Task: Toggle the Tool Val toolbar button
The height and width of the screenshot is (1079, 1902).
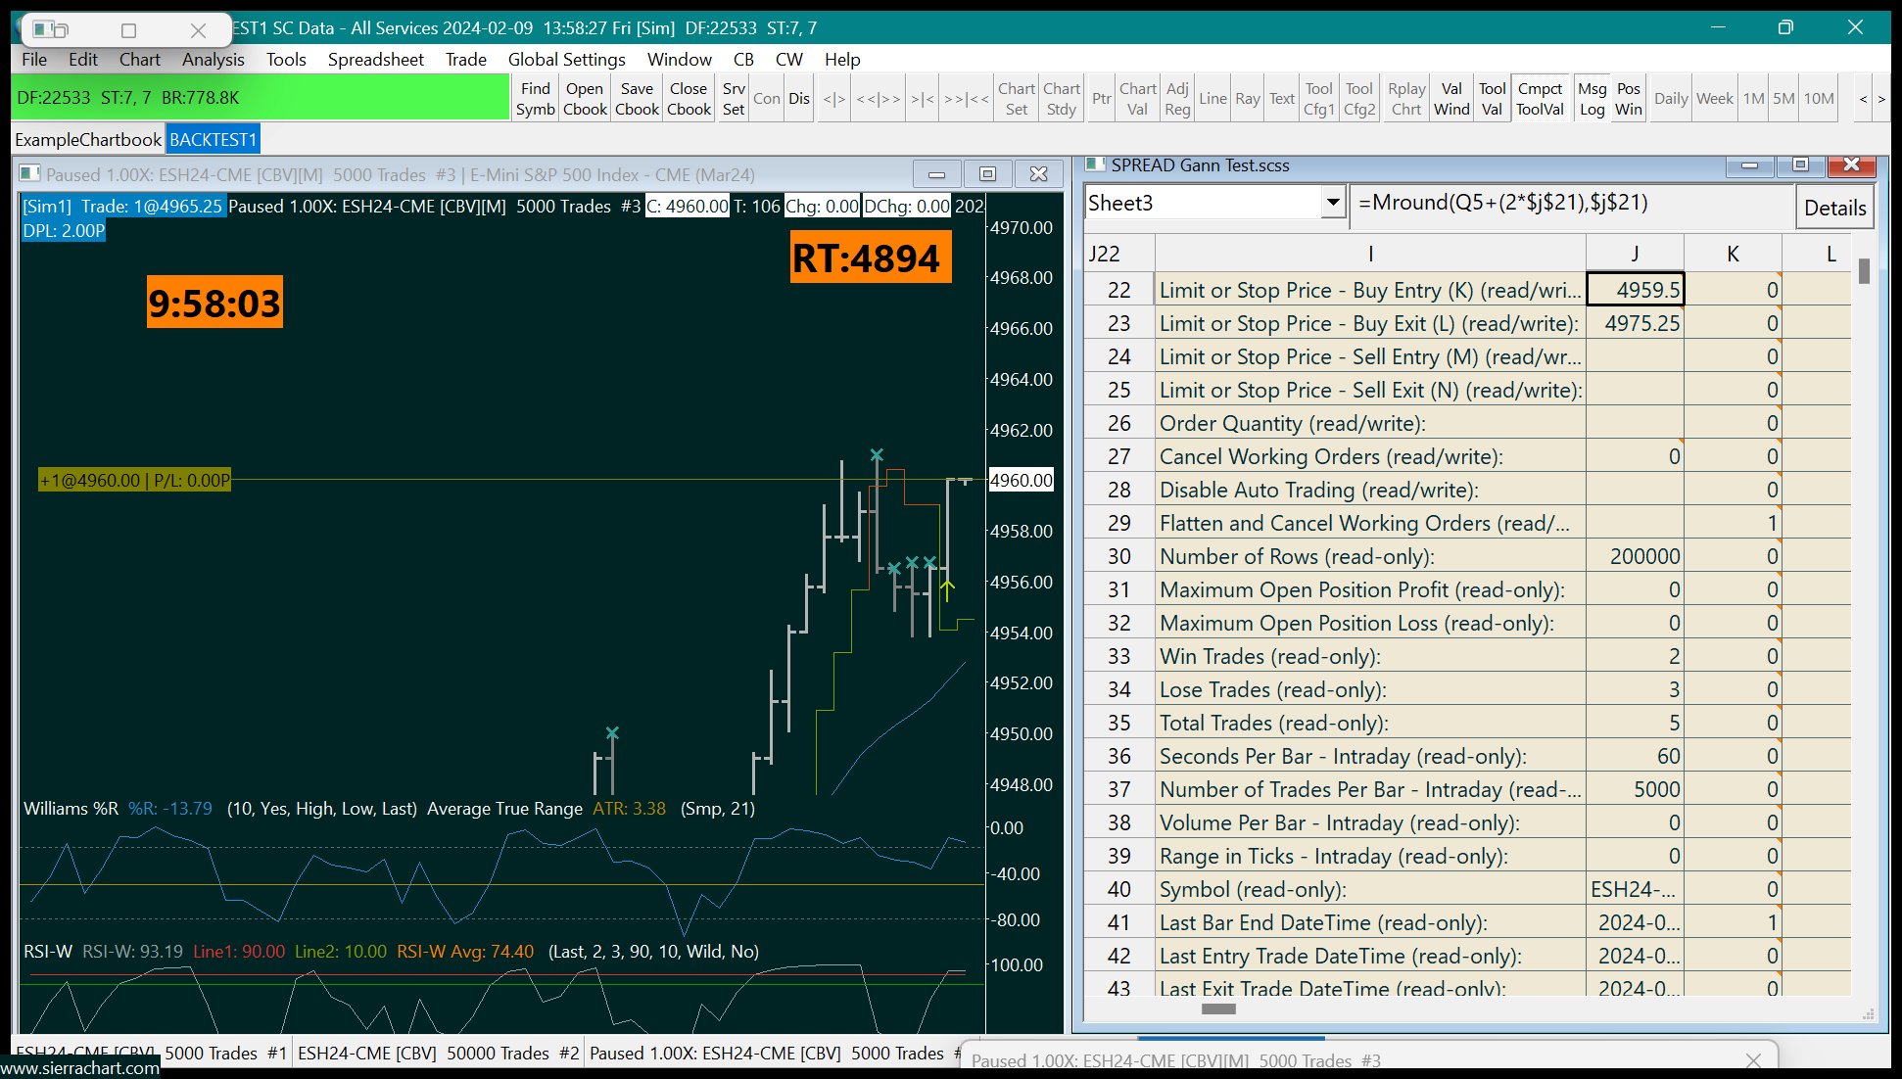Action: 1492,99
